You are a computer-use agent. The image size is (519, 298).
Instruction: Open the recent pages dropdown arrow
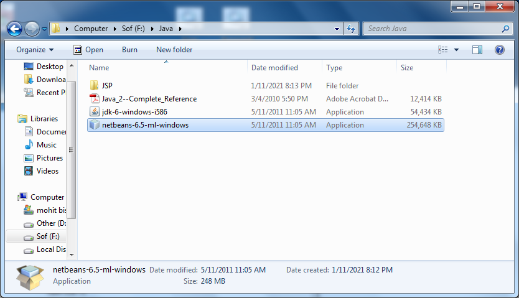44,29
